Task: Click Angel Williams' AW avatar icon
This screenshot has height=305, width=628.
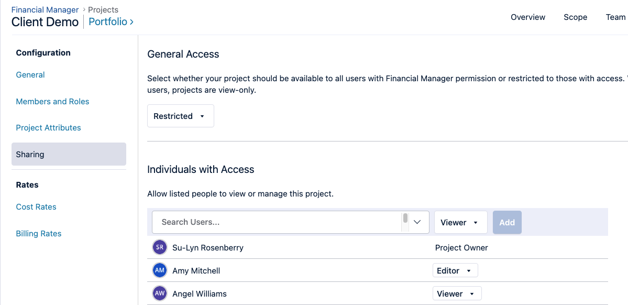Action: (160, 293)
